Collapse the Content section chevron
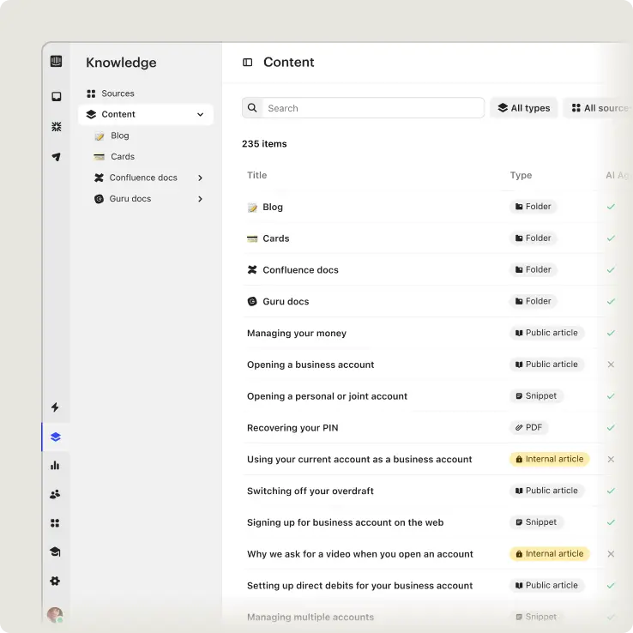This screenshot has height=633, width=633. click(201, 114)
